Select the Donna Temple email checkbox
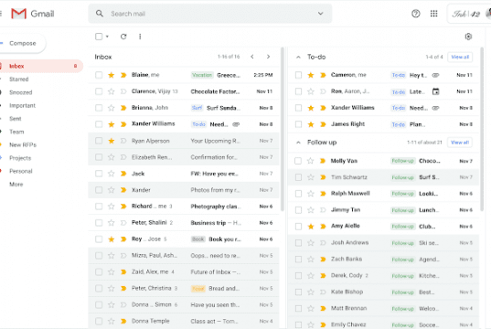The image size is (491, 329). pyautogui.click(x=99, y=321)
